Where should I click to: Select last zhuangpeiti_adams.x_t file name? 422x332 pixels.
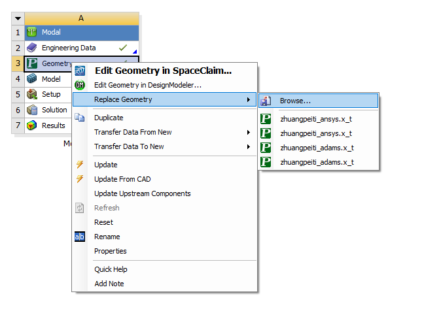tap(317, 162)
